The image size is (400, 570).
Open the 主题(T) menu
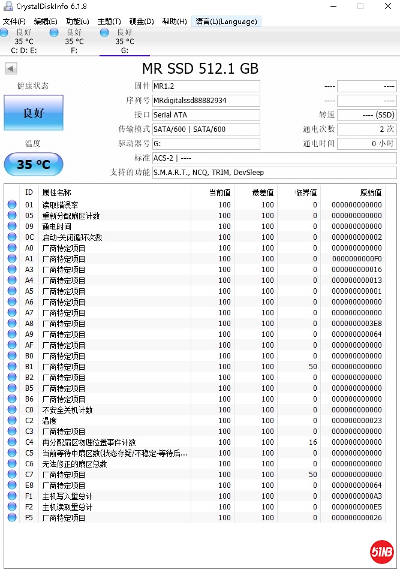click(109, 22)
